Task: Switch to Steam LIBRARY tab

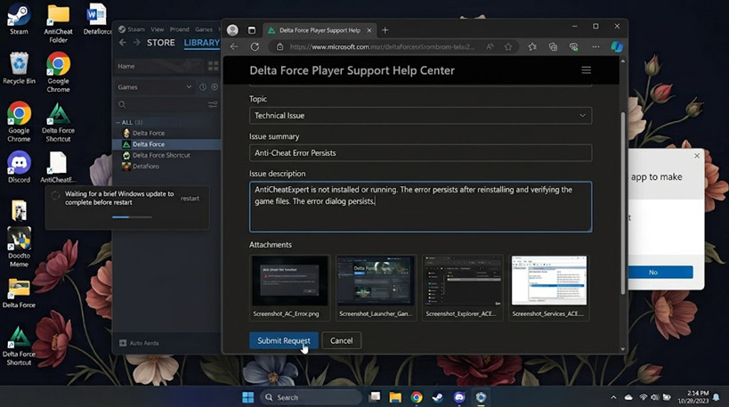Action: pyautogui.click(x=202, y=43)
